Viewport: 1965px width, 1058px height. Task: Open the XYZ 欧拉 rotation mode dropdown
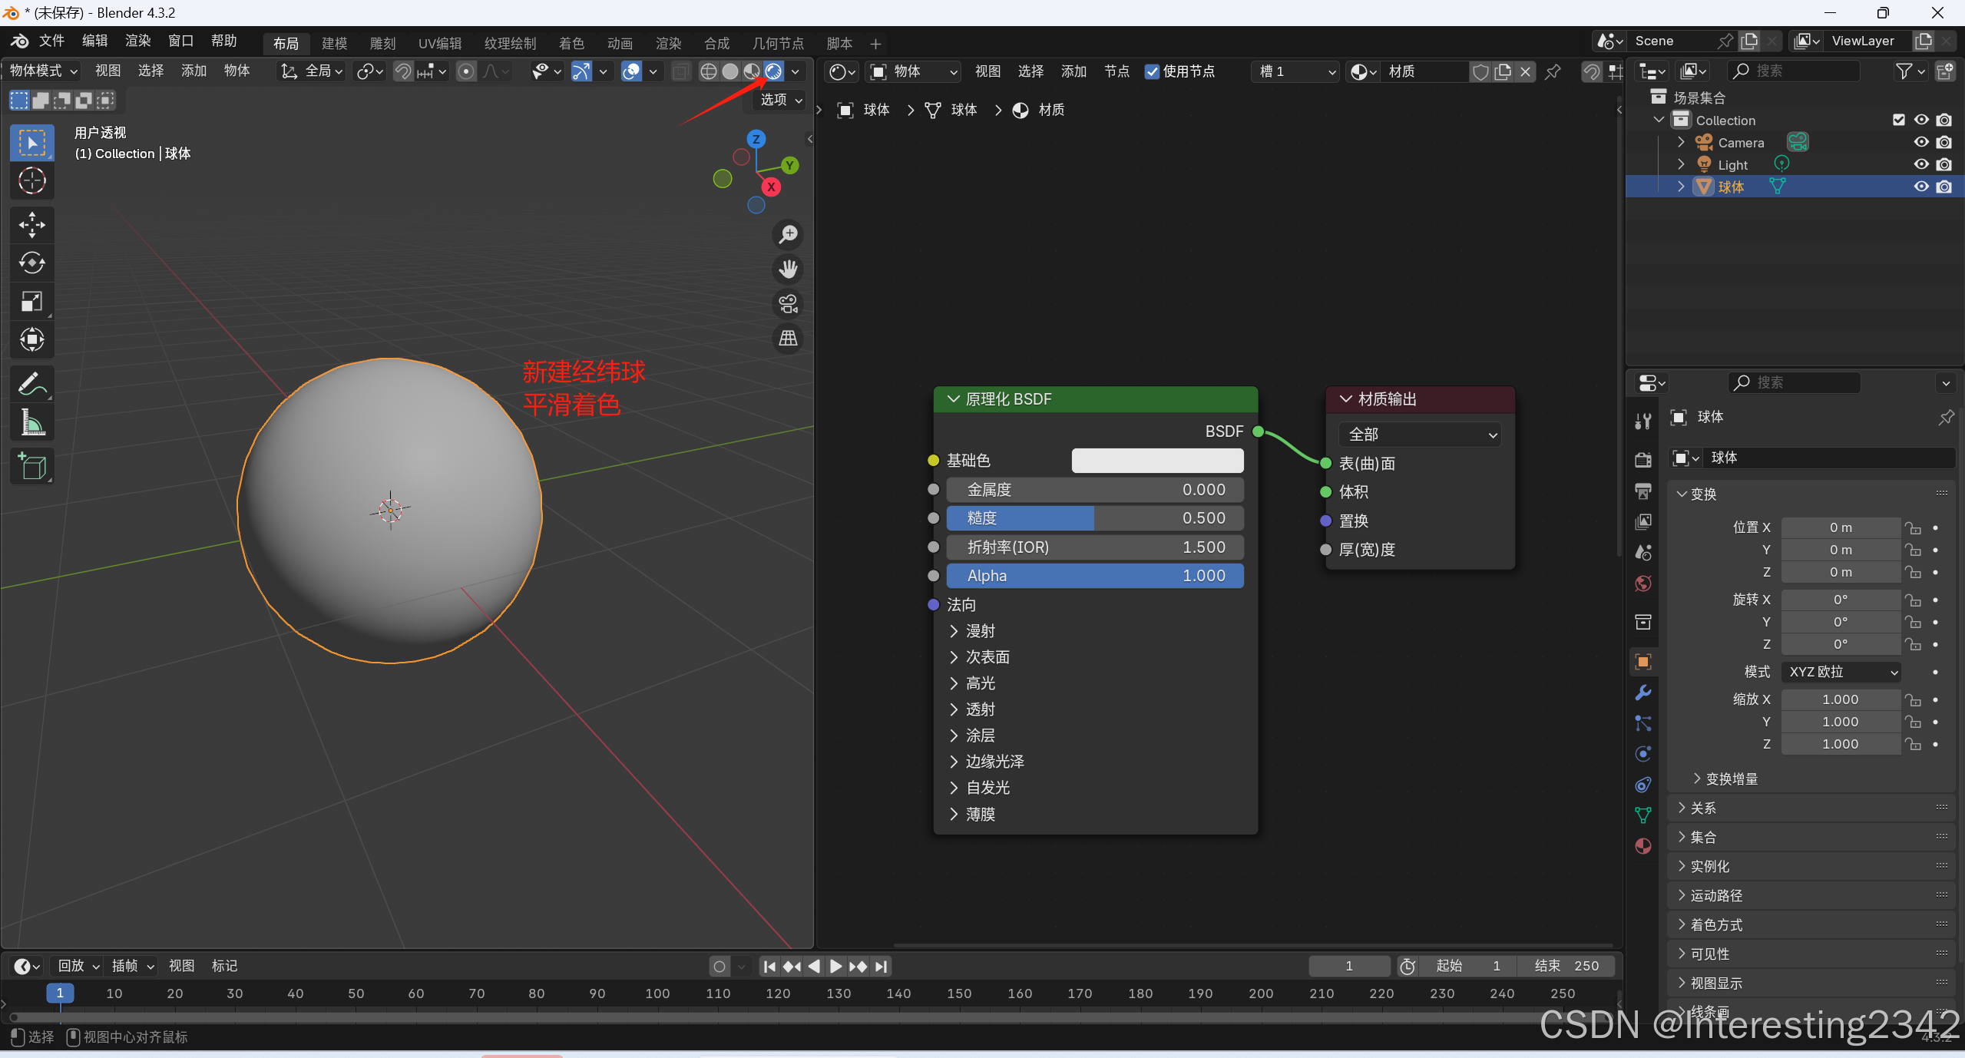click(1841, 672)
